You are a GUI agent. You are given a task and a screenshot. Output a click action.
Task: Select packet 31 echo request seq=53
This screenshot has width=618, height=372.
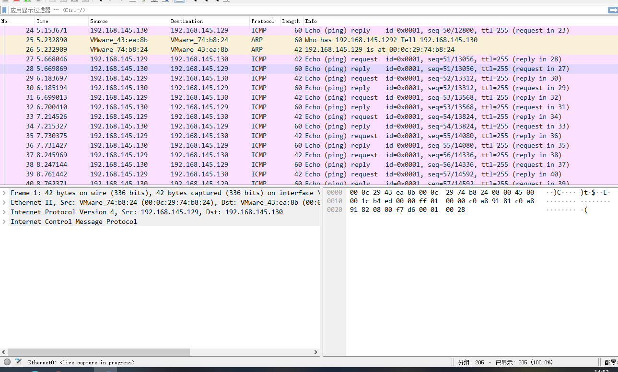pos(309,97)
